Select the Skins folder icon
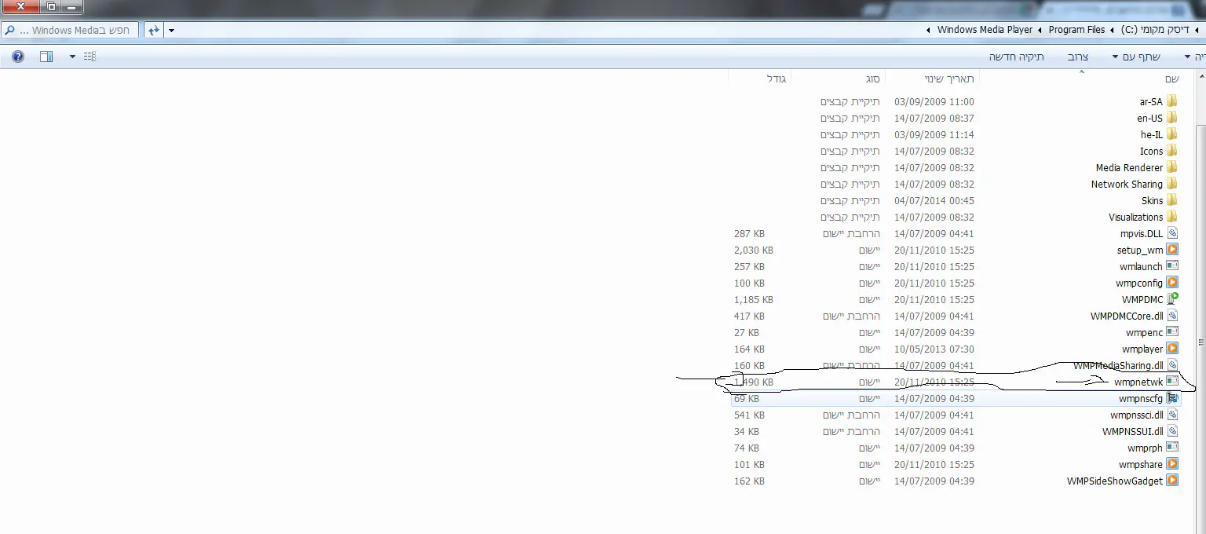The image size is (1206, 534). 1171,200
